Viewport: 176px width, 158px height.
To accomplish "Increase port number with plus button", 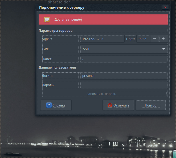I will (163, 39).
